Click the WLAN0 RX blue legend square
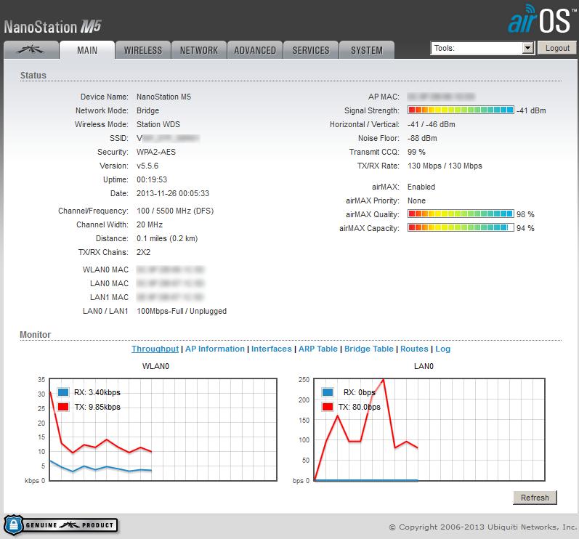The width and height of the screenshot is (579, 539). 63,392
